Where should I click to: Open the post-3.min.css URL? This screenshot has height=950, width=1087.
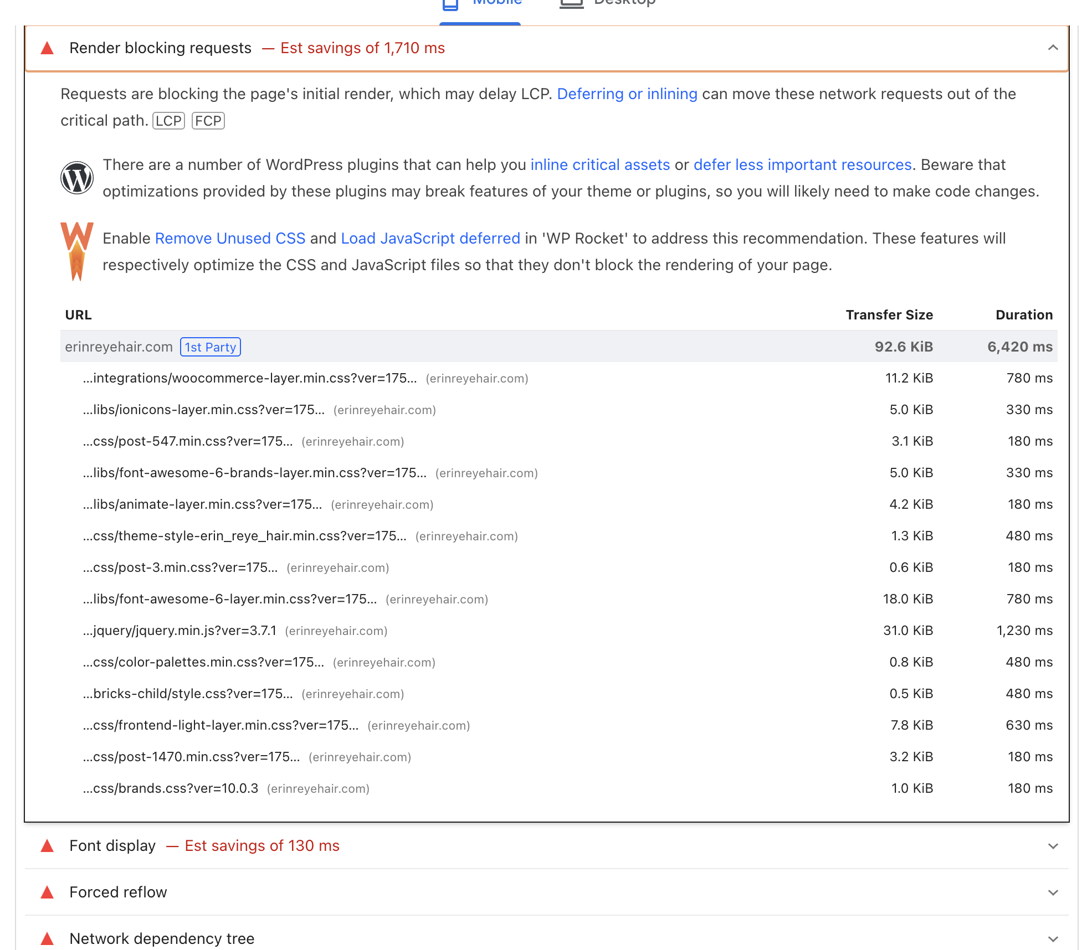tap(181, 567)
